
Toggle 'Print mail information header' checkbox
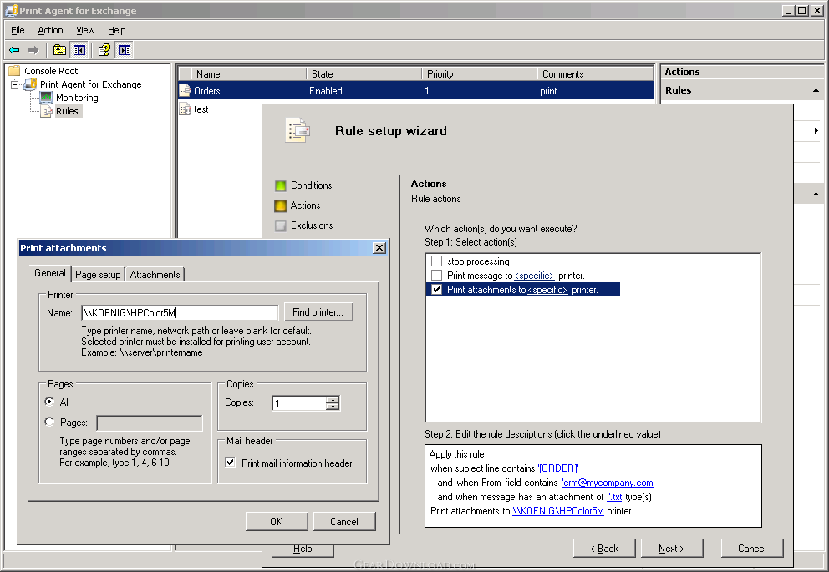[x=231, y=462]
